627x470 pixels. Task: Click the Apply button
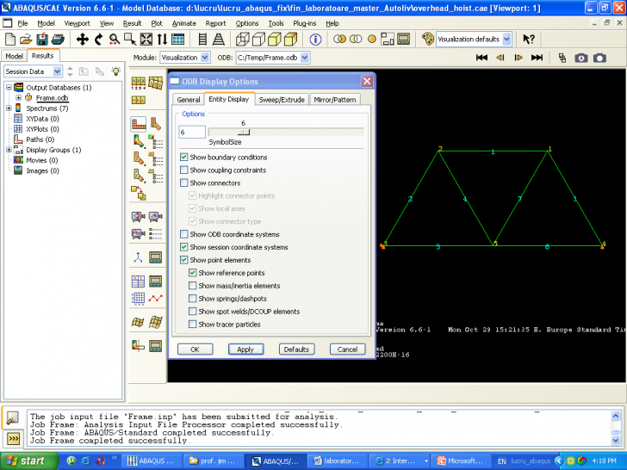[245, 349]
